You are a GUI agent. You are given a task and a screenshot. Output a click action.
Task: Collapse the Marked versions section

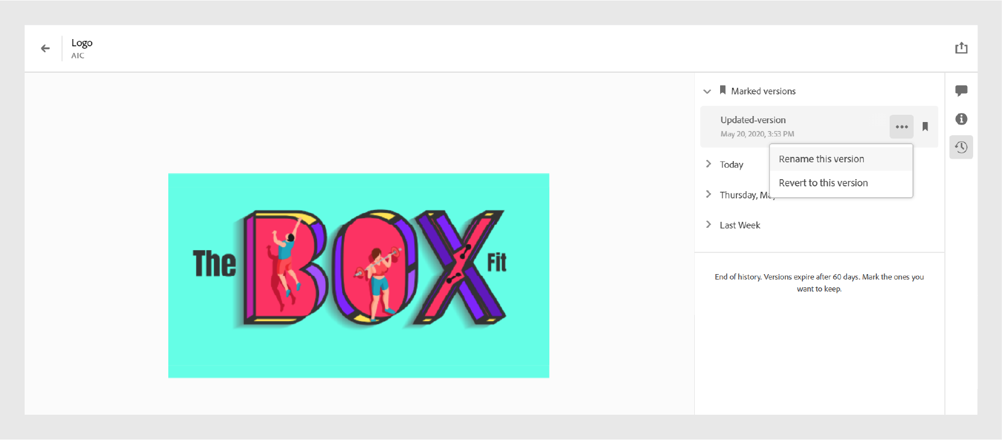point(707,91)
